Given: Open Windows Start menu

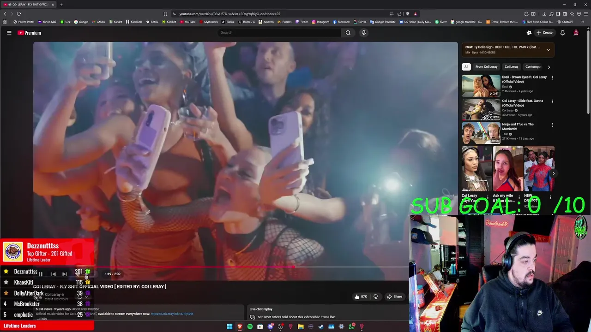Looking at the screenshot, I should (229, 326).
